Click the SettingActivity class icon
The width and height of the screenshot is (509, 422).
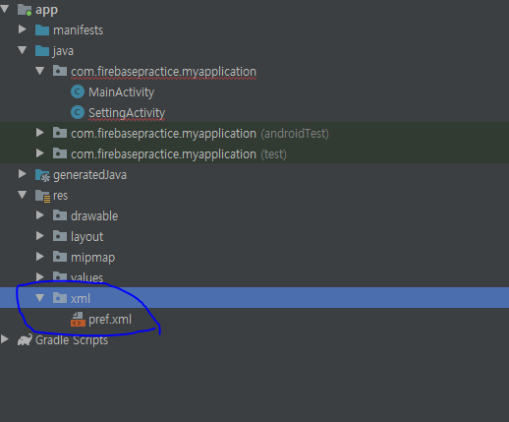pyautogui.click(x=78, y=112)
